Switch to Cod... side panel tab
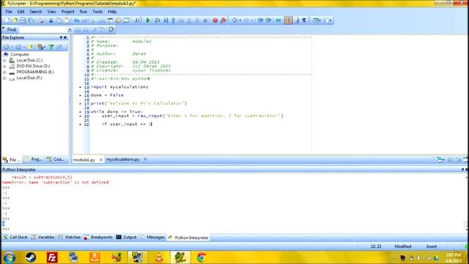This screenshot has height=264, width=469. pyautogui.click(x=56, y=160)
